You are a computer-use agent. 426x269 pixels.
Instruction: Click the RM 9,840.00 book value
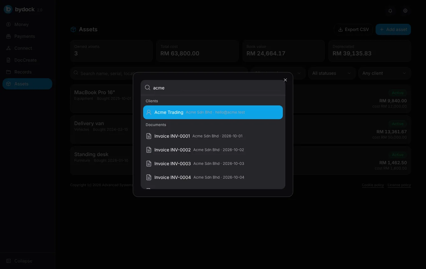click(x=393, y=101)
